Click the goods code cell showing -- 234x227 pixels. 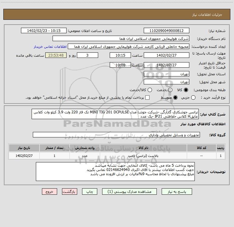click(x=201, y=156)
